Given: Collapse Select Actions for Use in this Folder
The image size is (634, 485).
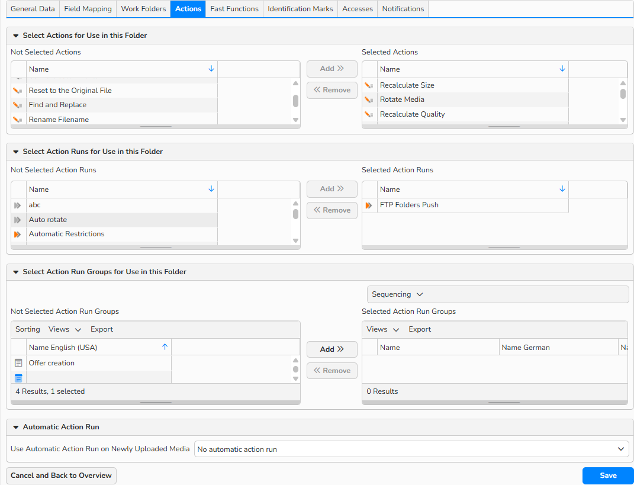Looking at the screenshot, I should click(16, 36).
